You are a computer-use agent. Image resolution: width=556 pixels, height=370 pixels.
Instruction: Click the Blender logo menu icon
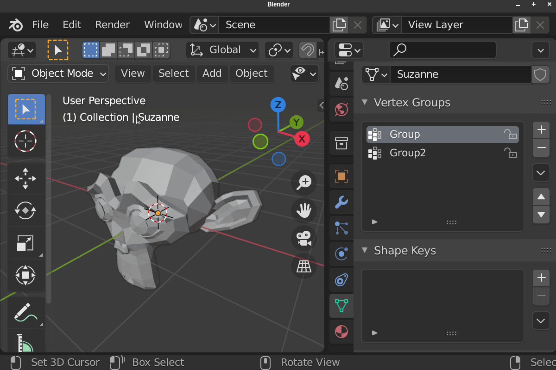click(x=16, y=25)
